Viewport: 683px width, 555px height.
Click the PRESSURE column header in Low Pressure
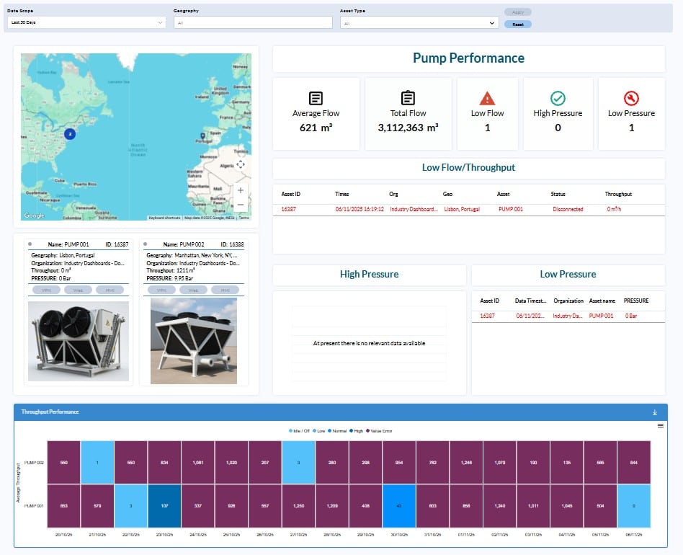[x=636, y=301]
